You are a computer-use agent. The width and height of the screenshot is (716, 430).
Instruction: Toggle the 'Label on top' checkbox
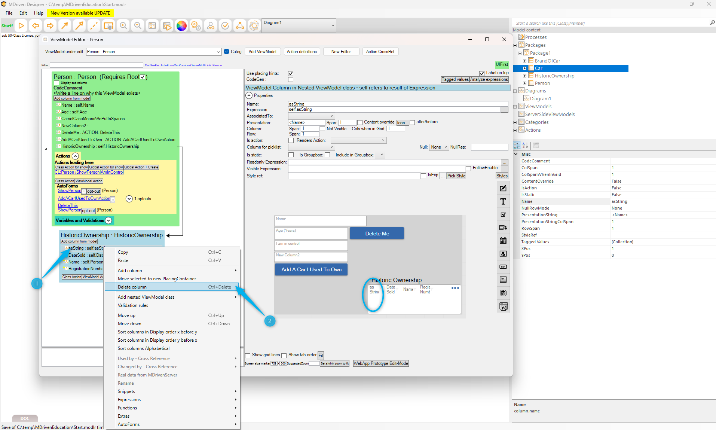pos(482,73)
